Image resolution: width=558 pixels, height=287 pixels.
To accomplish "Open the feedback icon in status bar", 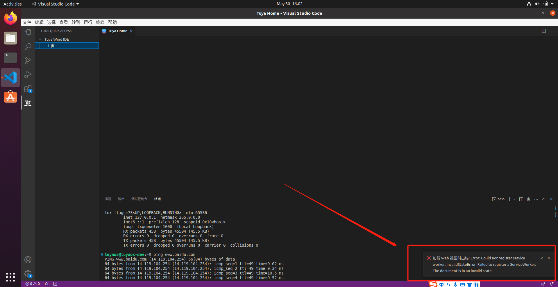I will click(x=543, y=284).
